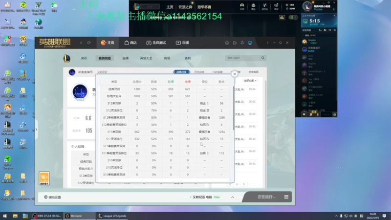This screenshot has height=220, width=391.
Task: Close the stats table popup
Action: pyautogui.click(x=235, y=74)
